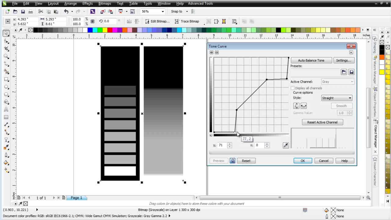Select the Text tool

(6, 109)
